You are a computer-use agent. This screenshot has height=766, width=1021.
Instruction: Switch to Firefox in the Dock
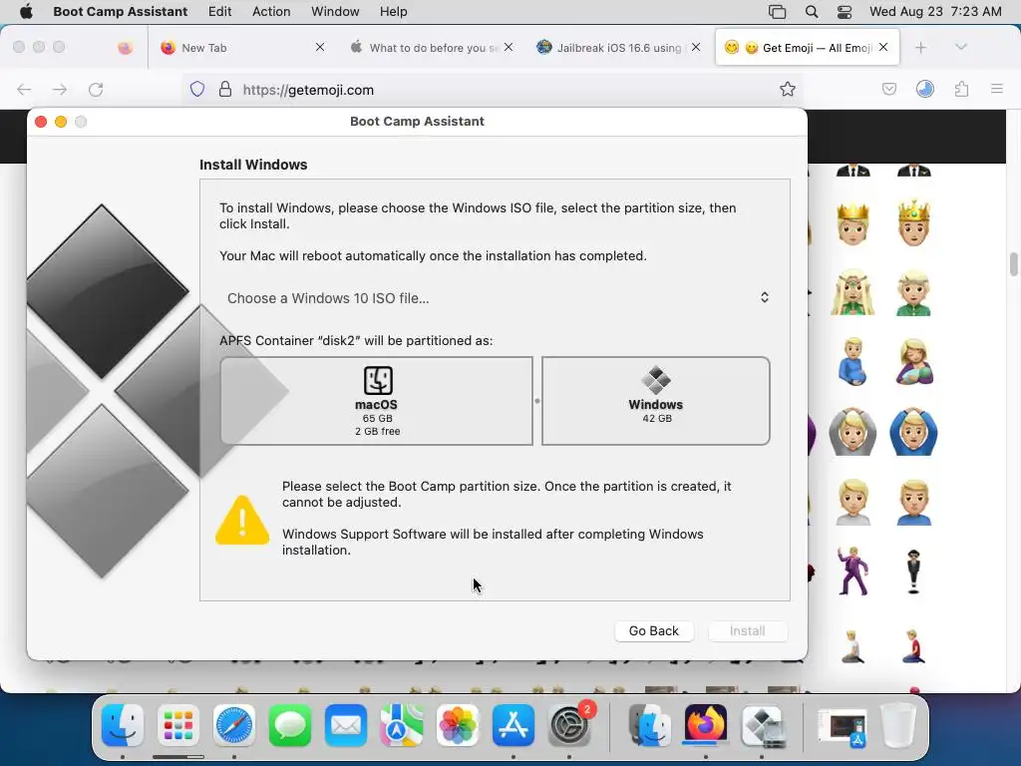point(705,724)
